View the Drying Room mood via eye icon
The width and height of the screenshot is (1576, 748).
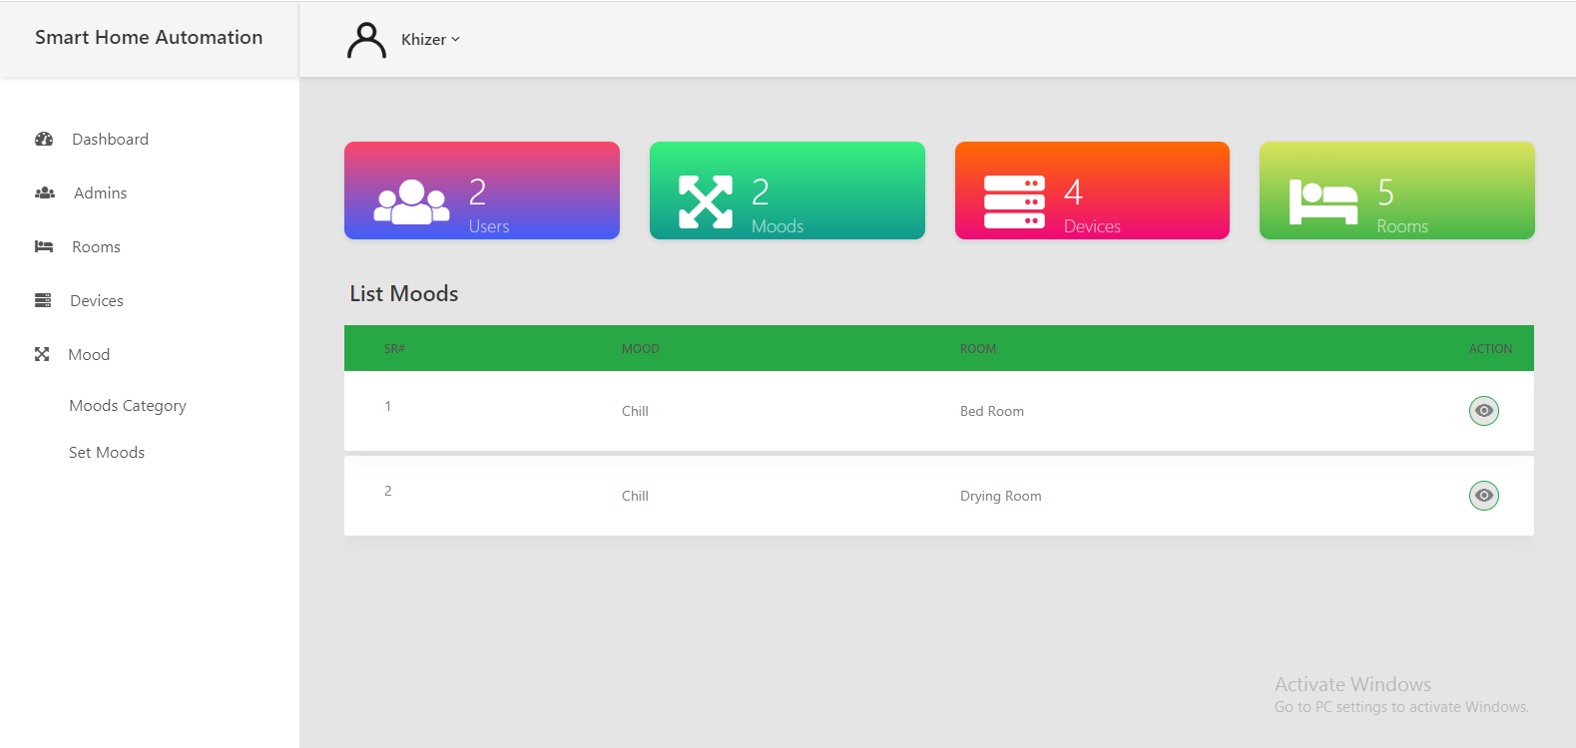point(1483,496)
